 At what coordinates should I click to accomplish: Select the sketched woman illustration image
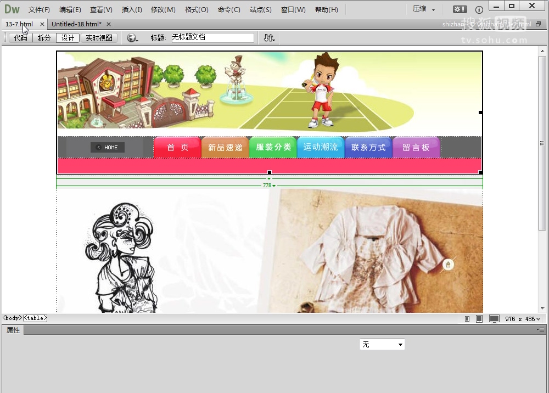click(120, 257)
